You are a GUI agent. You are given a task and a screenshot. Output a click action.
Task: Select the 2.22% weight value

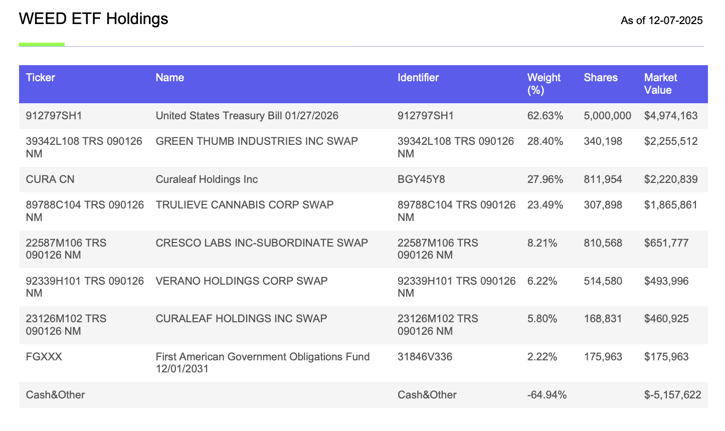click(542, 357)
